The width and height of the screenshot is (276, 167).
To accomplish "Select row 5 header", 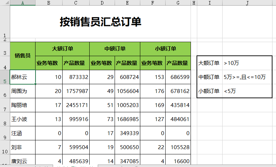I will (x=5, y=77).
